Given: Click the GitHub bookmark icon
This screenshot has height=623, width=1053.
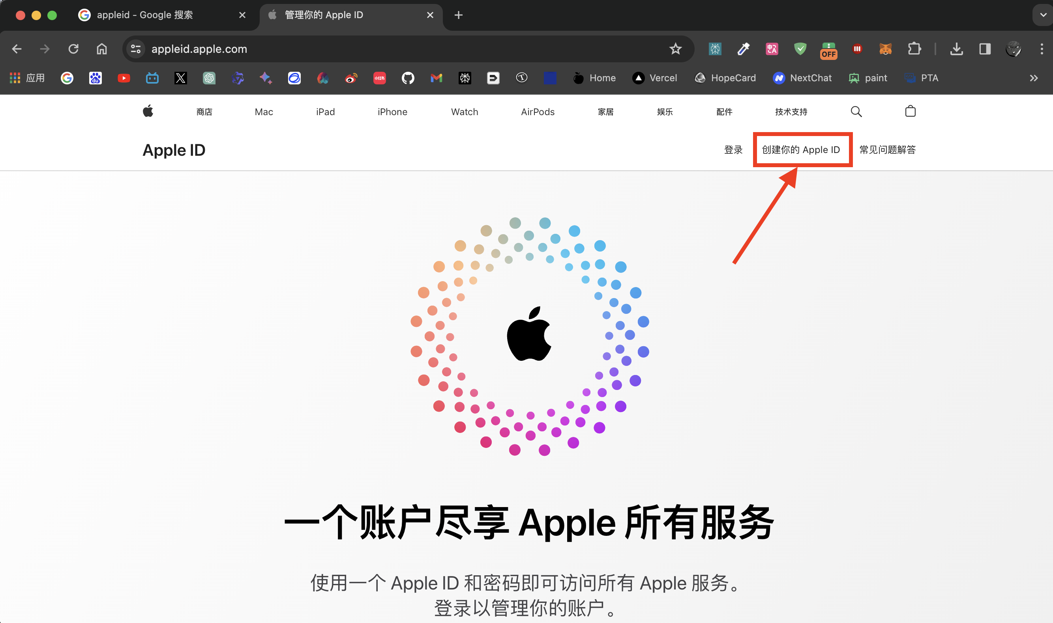Looking at the screenshot, I should pos(408,78).
